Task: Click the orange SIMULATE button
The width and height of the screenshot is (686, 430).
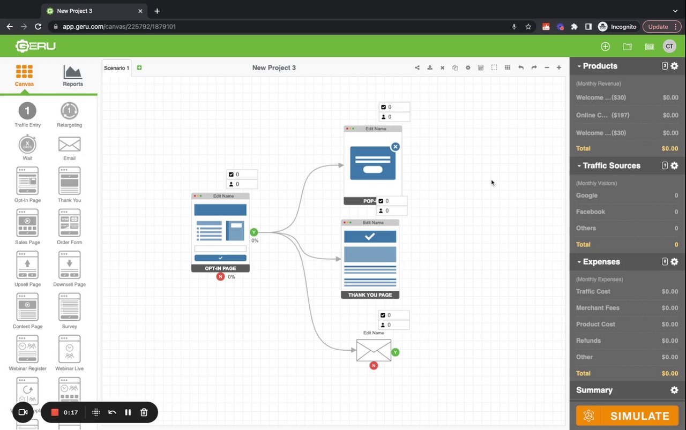Action: click(x=627, y=416)
